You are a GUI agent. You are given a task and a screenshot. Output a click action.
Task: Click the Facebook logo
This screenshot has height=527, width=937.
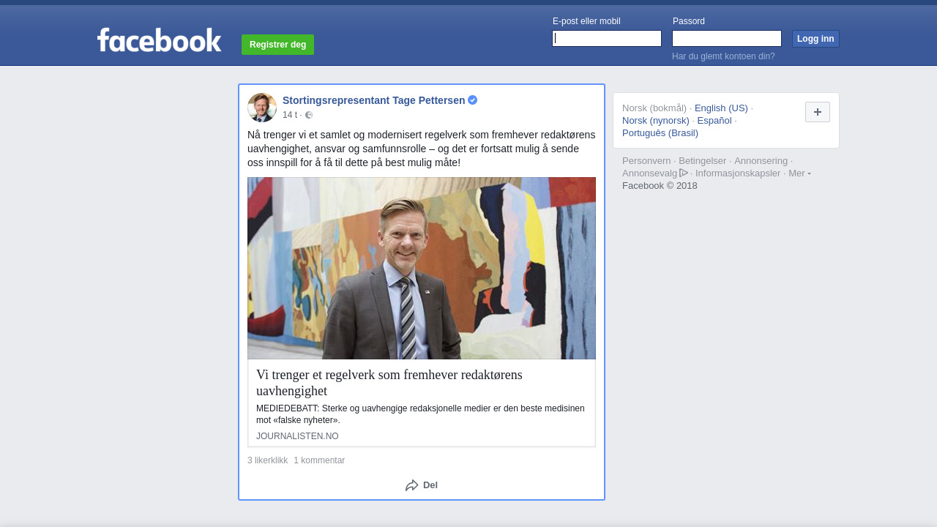point(159,40)
